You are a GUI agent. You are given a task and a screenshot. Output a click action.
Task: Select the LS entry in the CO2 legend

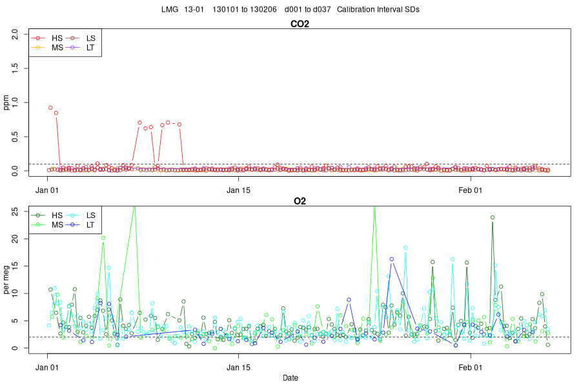(81, 38)
